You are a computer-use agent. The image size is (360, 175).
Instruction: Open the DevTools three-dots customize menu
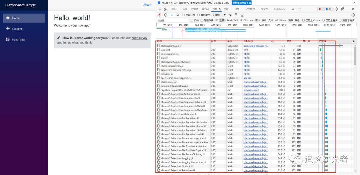(x=348, y=9)
